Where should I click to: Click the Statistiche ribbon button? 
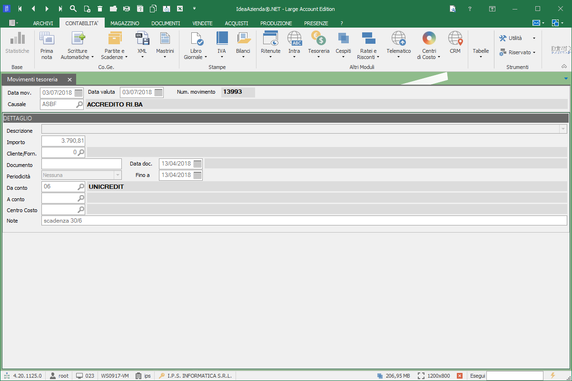tap(17, 43)
